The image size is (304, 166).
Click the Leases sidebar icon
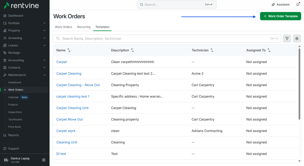[x=5, y=45]
